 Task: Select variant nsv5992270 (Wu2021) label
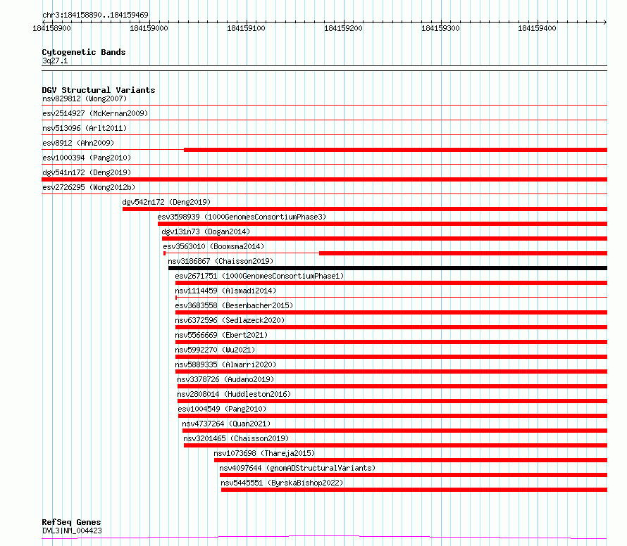pyautogui.click(x=215, y=350)
